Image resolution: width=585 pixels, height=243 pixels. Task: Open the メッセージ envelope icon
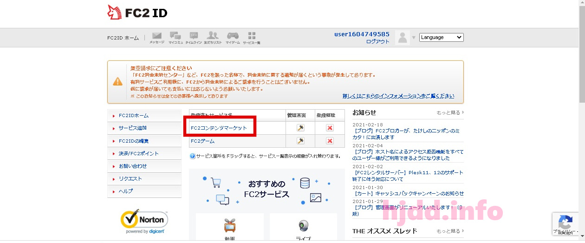click(156, 38)
